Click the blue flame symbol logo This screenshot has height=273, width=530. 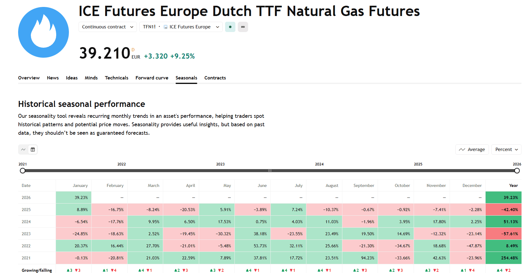(x=44, y=32)
